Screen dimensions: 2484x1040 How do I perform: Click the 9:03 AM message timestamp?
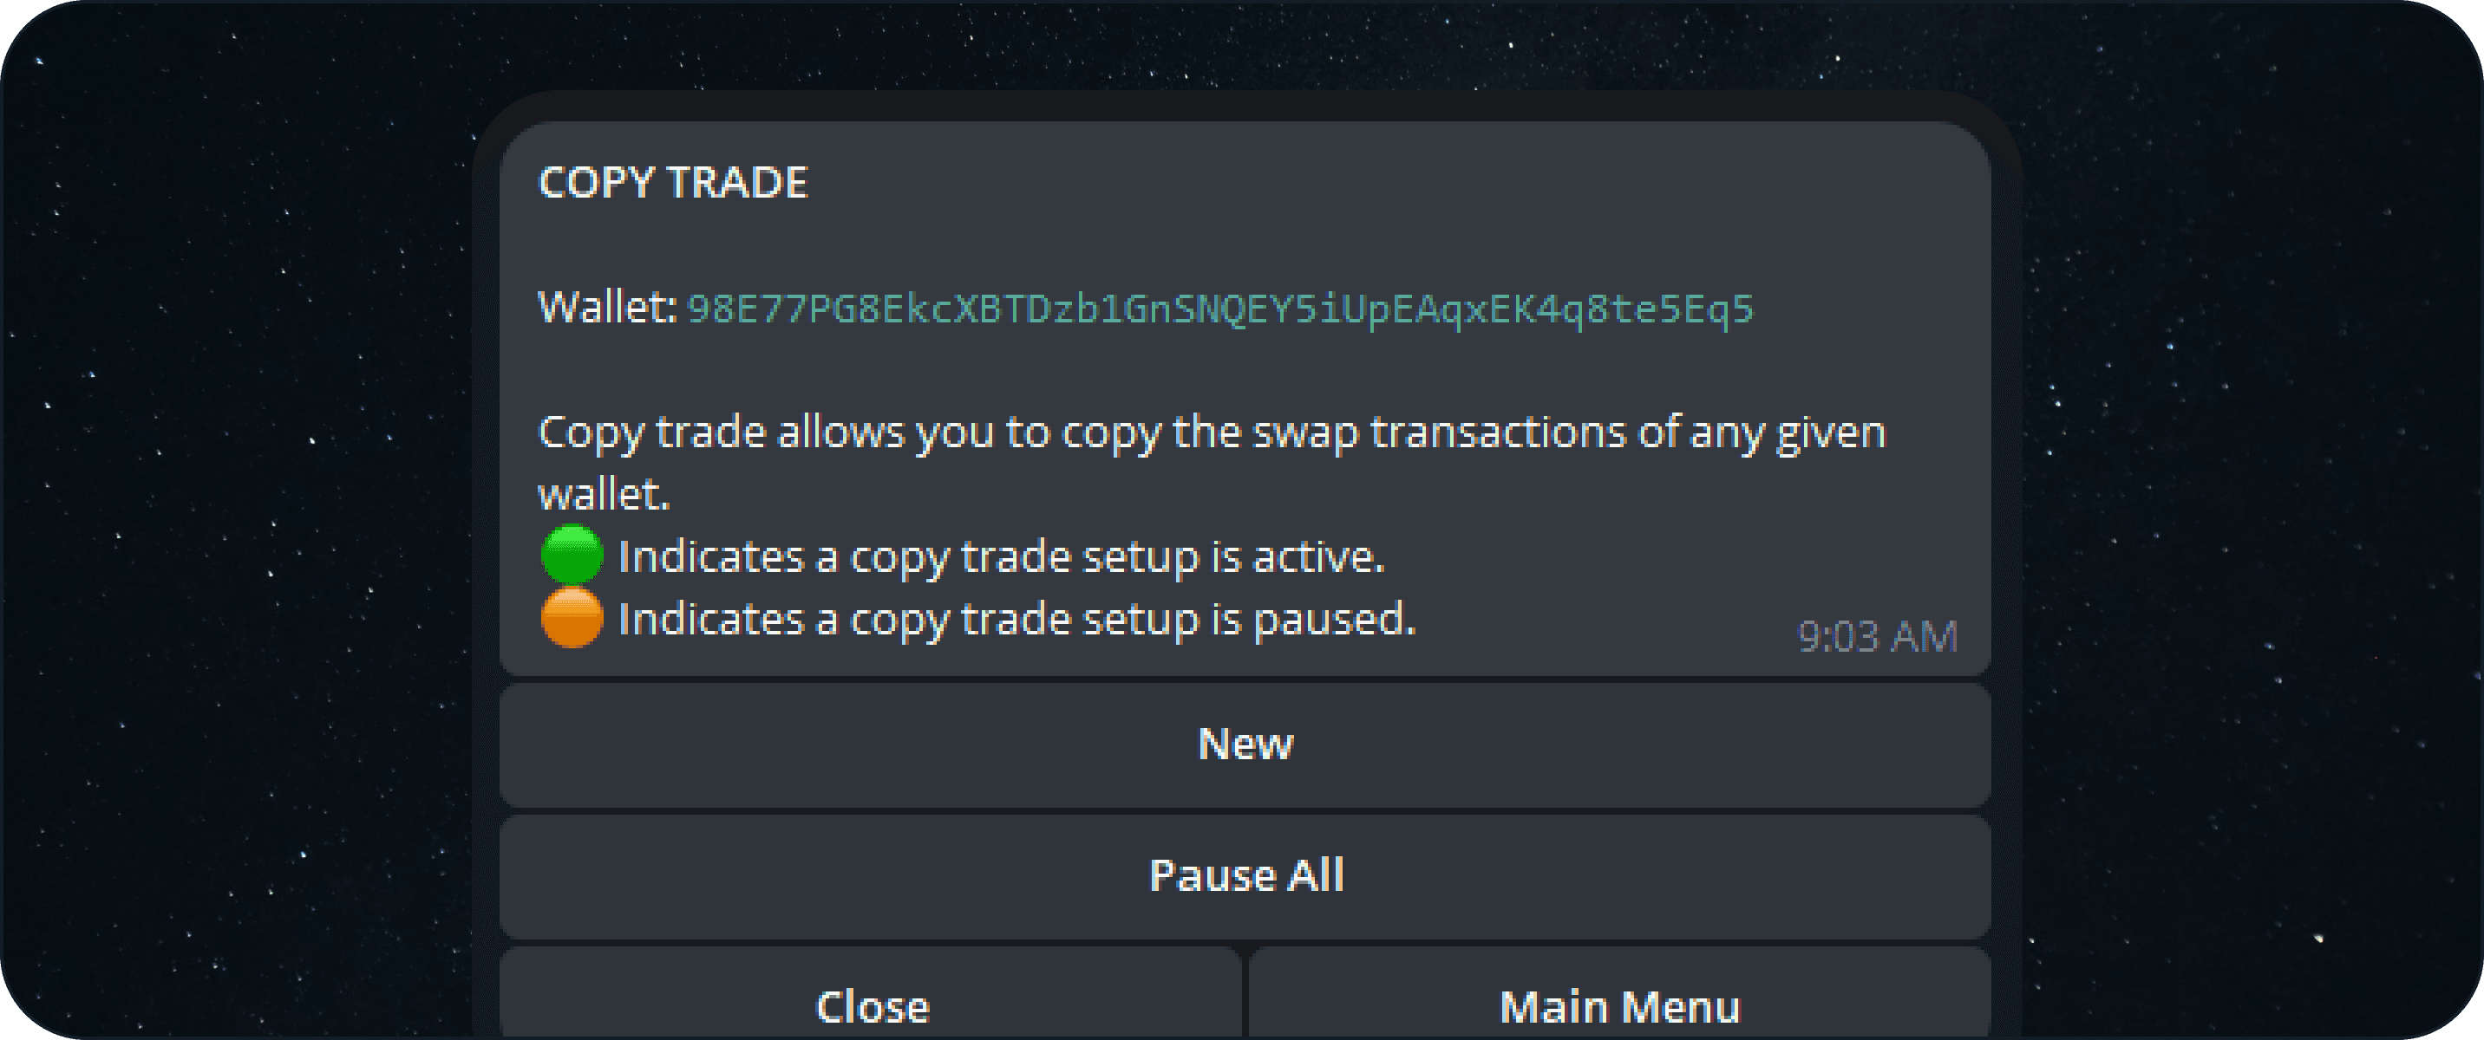click(1877, 636)
